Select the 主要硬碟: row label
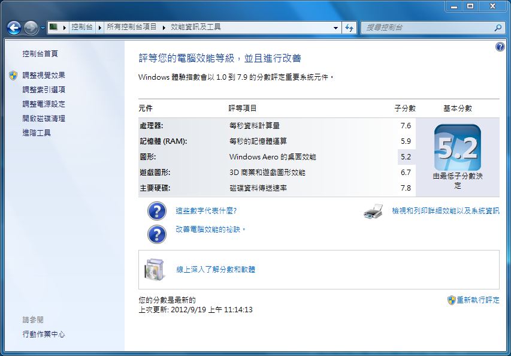511x356 pixels. tap(155, 188)
